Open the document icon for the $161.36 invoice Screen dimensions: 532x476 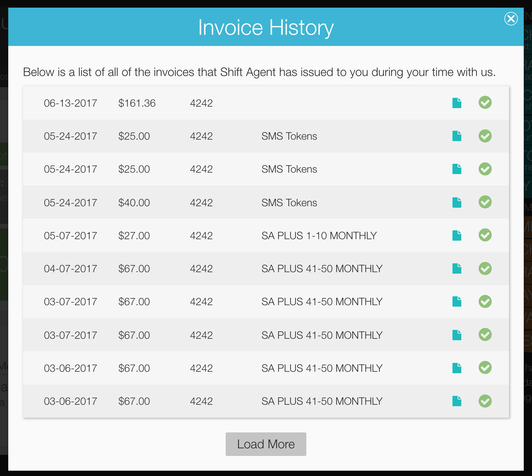(457, 103)
